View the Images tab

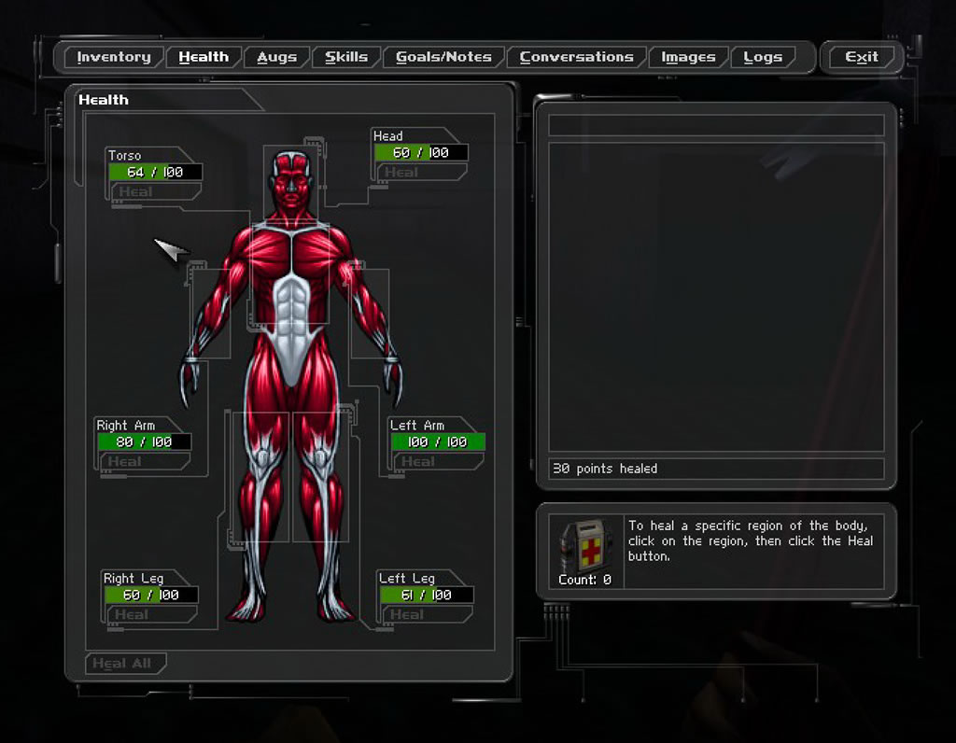(x=688, y=58)
